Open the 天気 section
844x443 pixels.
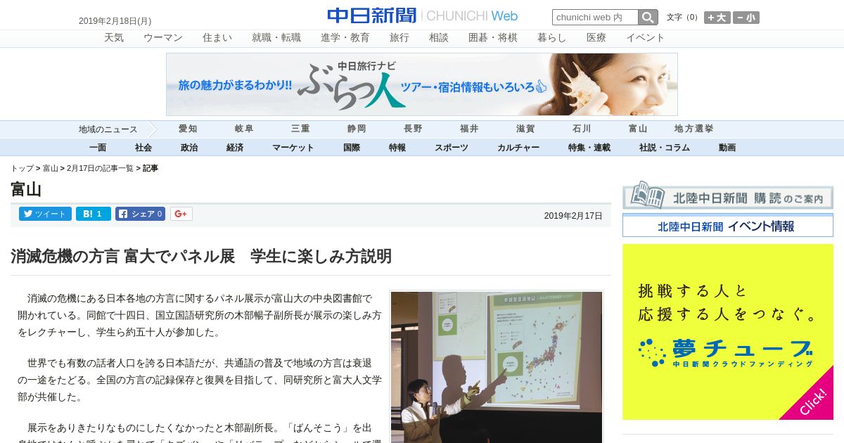[114, 38]
